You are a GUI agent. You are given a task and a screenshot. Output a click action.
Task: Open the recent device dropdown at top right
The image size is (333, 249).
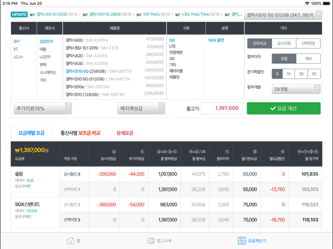click(283, 15)
